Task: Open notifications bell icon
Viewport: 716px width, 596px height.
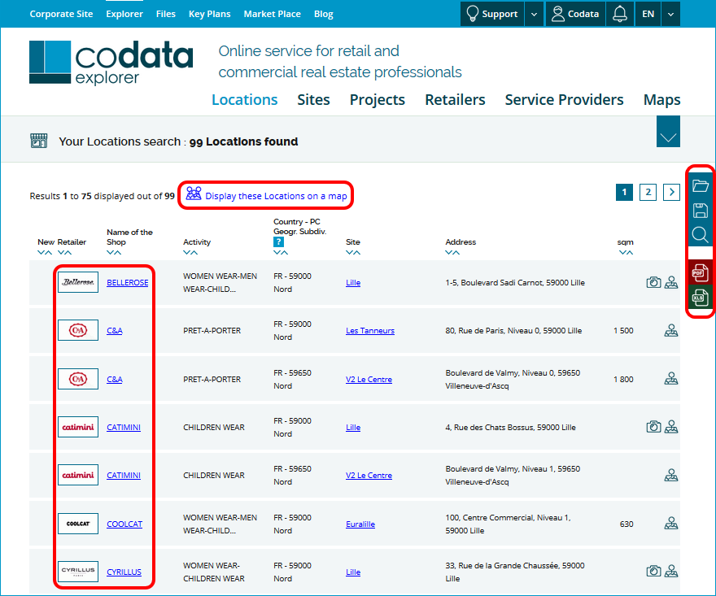Action: [620, 14]
